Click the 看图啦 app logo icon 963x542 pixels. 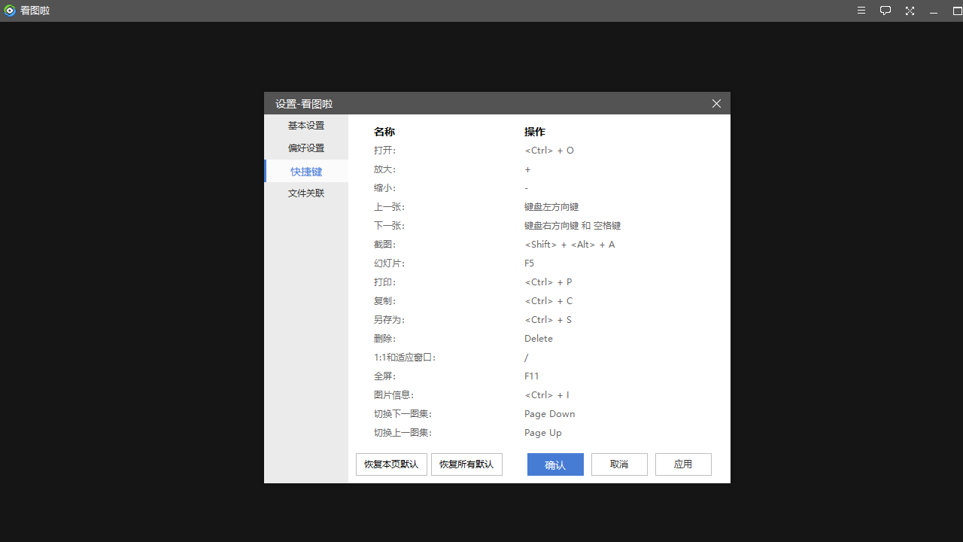(x=10, y=11)
